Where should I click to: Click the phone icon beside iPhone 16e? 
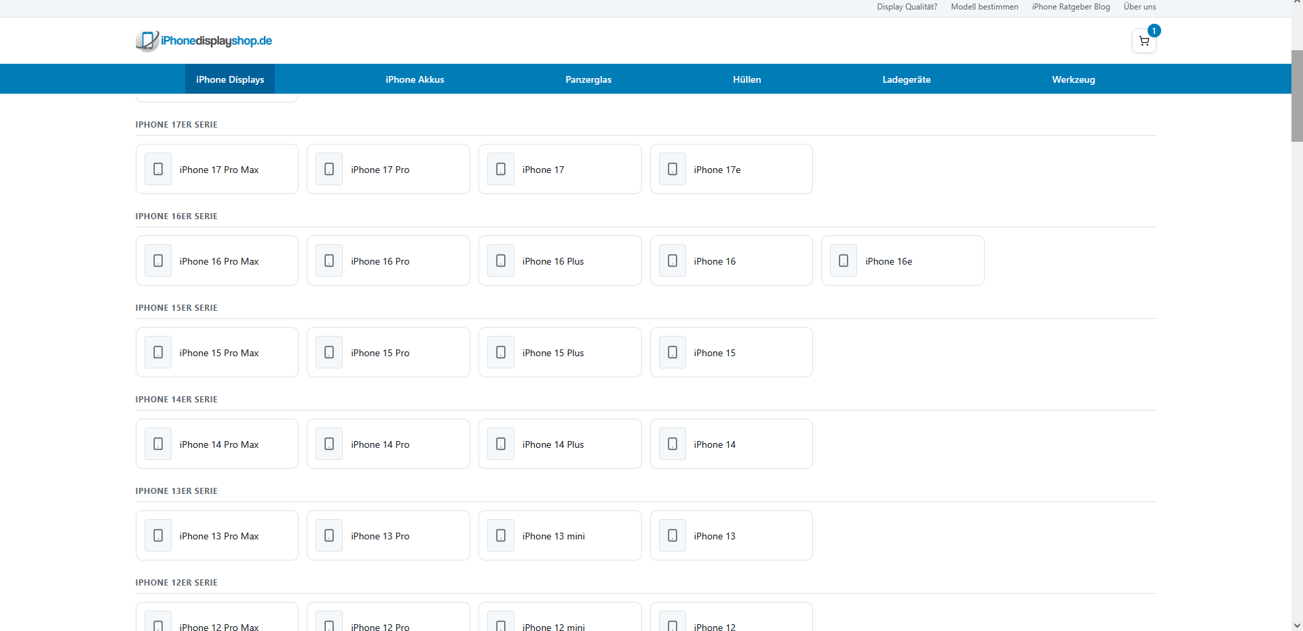[x=844, y=261]
